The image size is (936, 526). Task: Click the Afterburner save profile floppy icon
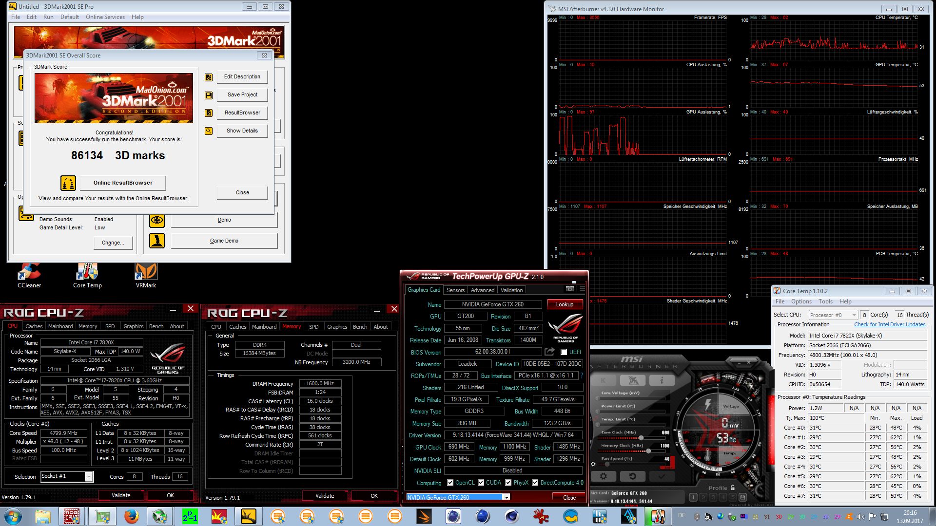click(742, 497)
